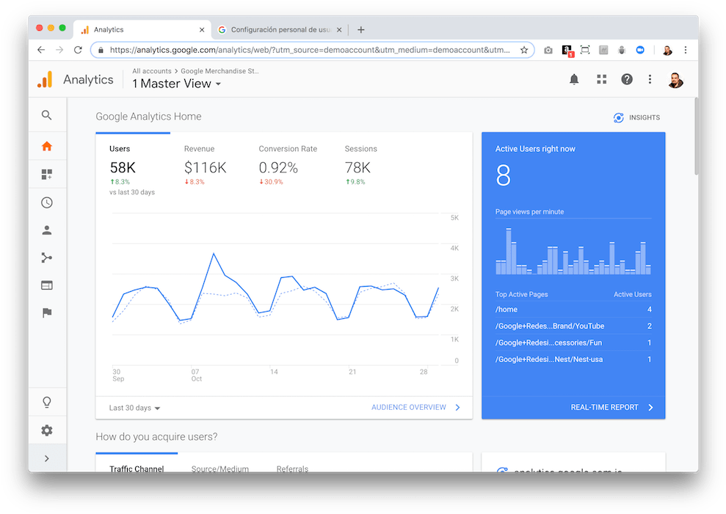
Task: Open Audience person icon in the sidebar
Action: [47, 230]
